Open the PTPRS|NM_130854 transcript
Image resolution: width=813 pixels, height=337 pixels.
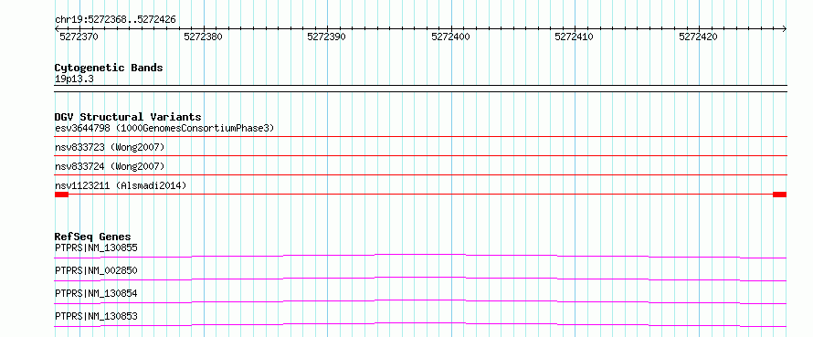click(x=96, y=293)
